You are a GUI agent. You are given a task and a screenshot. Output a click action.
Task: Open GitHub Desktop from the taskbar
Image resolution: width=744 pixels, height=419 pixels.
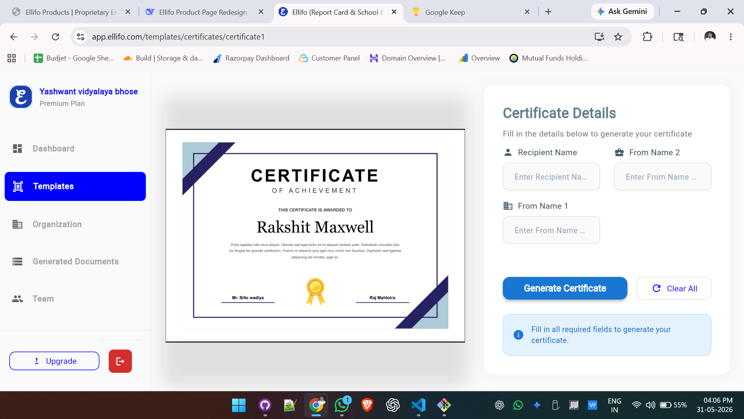265,405
